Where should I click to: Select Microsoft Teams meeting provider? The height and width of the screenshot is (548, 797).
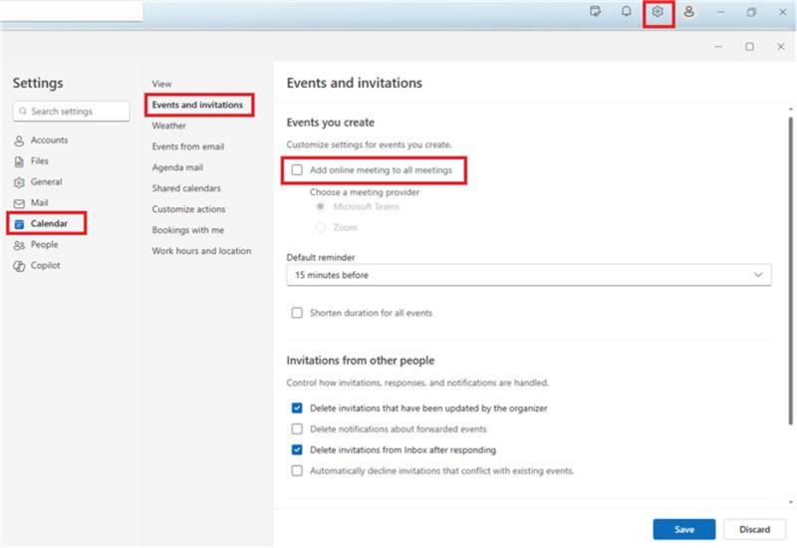[x=320, y=206]
